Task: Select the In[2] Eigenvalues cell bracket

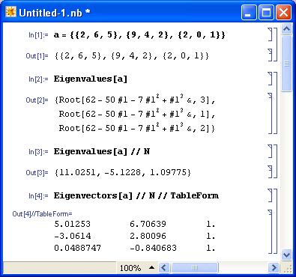Action: click(x=271, y=79)
